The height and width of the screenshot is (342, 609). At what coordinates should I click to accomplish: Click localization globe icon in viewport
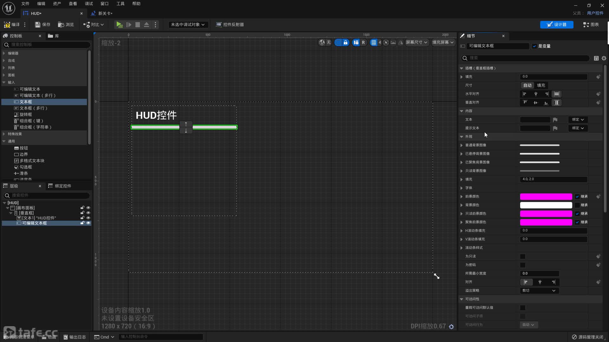(322, 42)
